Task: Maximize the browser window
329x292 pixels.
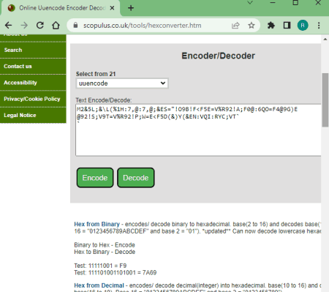Action: [x=295, y=3]
